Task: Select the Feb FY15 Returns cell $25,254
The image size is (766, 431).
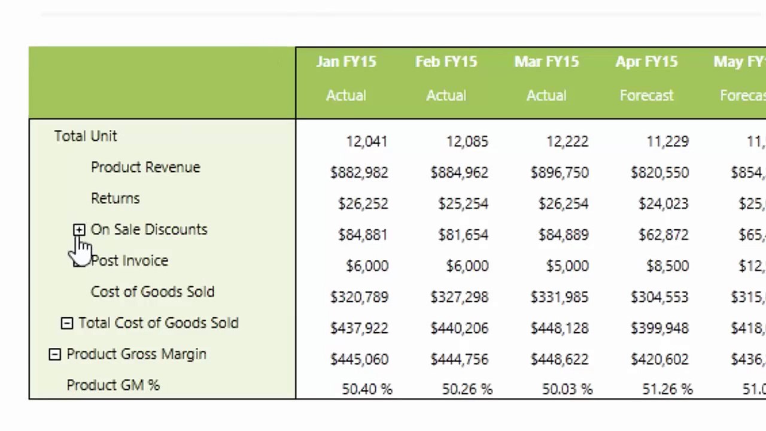Action: 463,204
